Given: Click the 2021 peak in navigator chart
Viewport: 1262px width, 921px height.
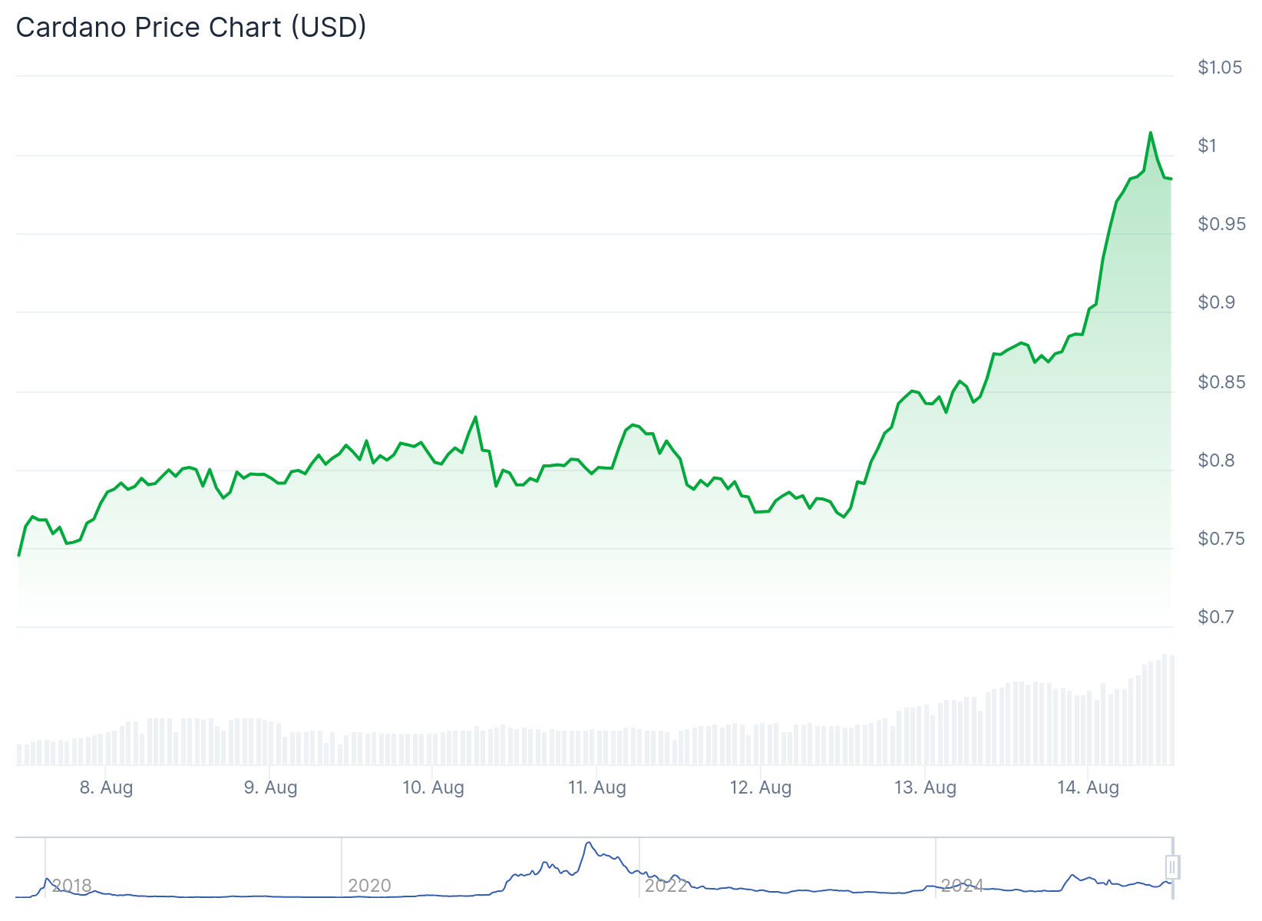Looking at the screenshot, I should point(589,843).
